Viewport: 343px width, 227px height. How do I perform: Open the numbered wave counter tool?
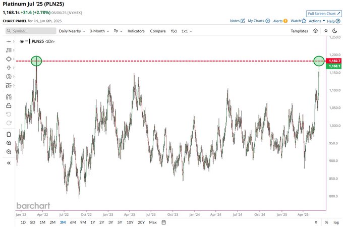coord(9,77)
